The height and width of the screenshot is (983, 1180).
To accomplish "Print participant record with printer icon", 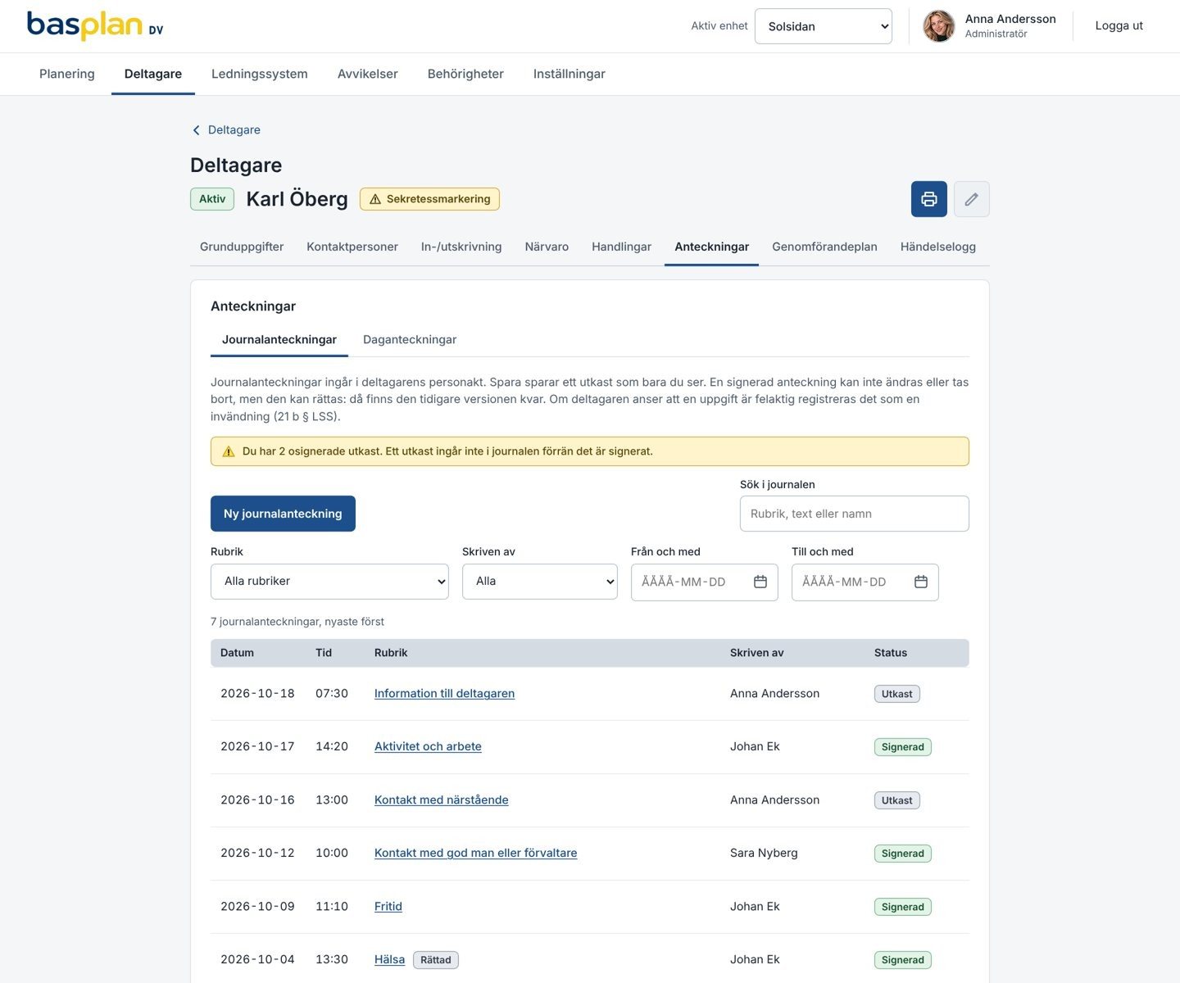I will click(929, 199).
